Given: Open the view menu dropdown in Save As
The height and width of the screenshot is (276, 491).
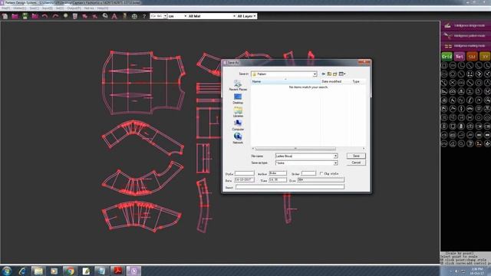Looking at the screenshot, I should pyautogui.click(x=342, y=74).
